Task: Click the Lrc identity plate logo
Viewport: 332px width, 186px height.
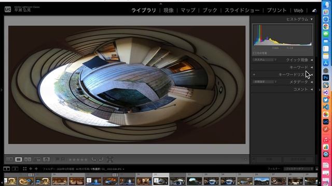Action: [x=8, y=9]
